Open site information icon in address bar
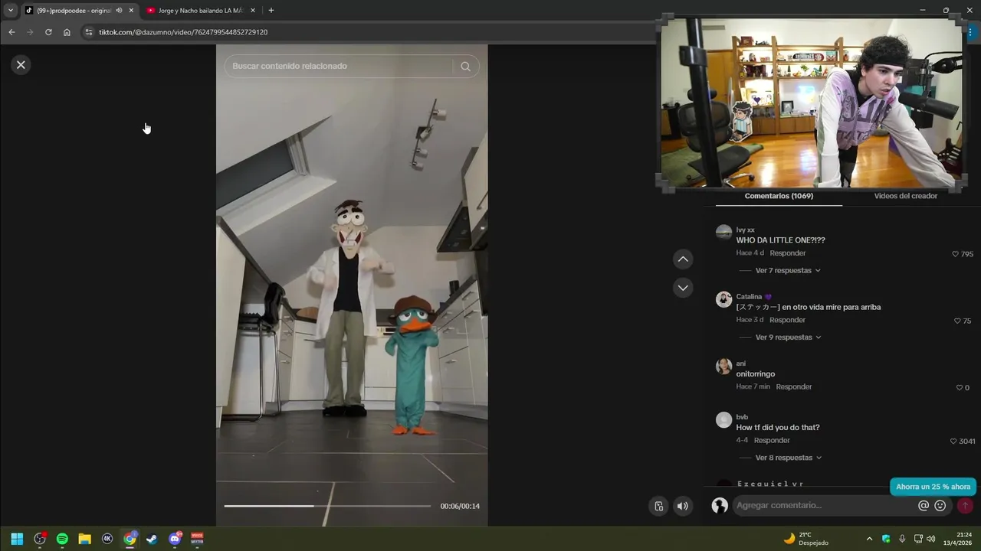Screen dimensions: 981x551 88,32
